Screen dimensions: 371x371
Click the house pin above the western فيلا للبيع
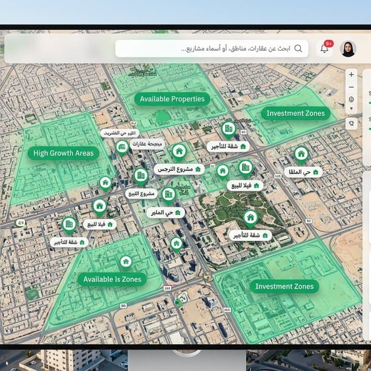click(99, 208)
